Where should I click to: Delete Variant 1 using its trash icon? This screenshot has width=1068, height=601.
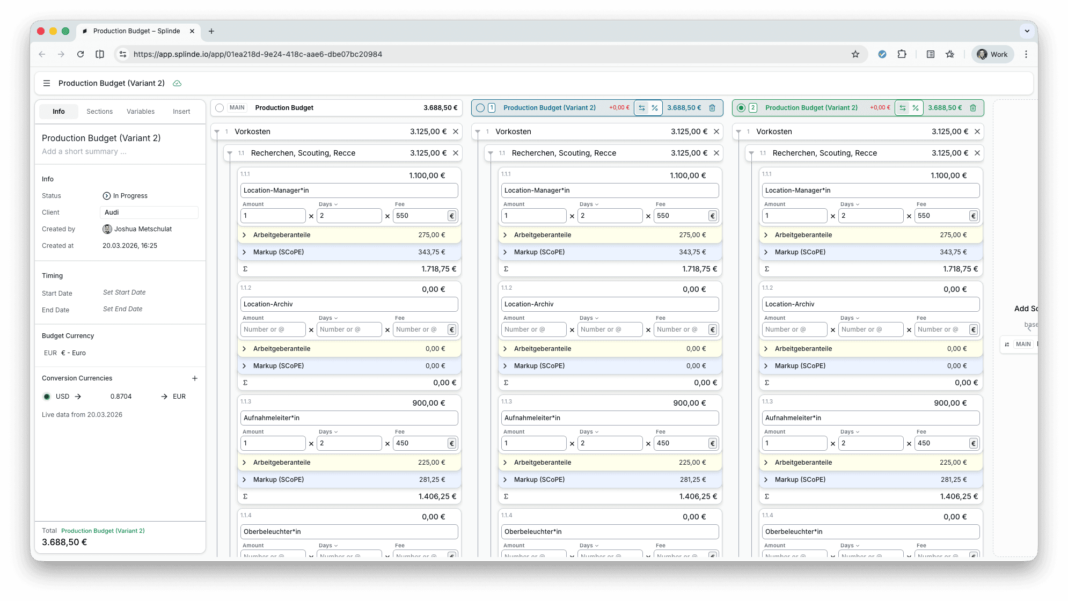tap(712, 108)
